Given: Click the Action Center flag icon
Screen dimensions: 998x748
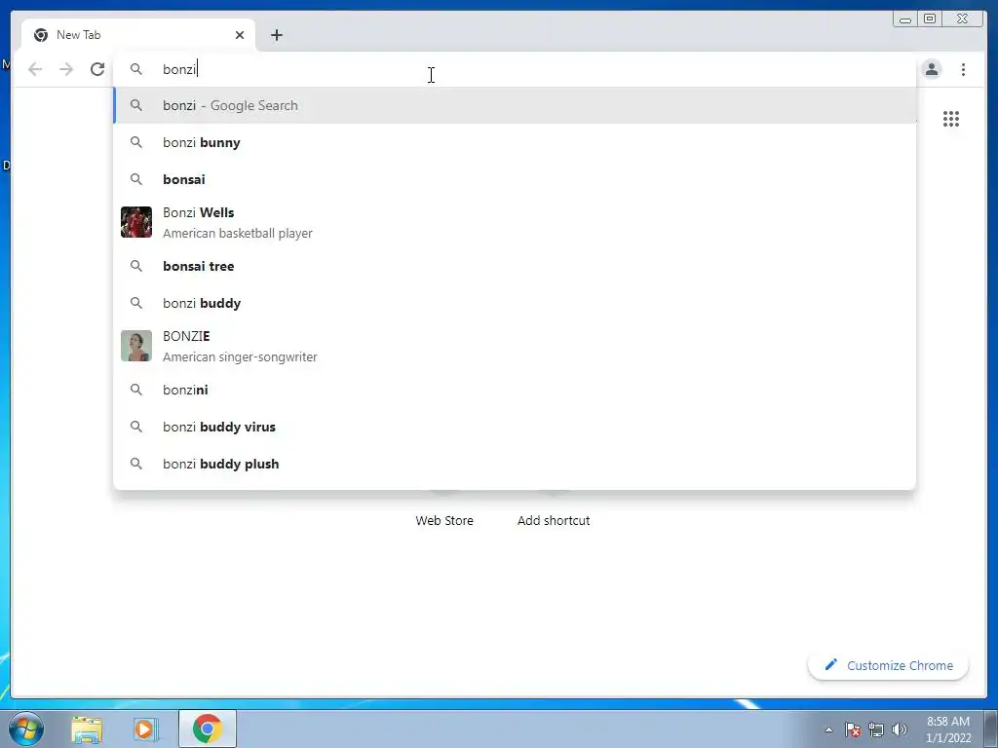Looking at the screenshot, I should point(853,729).
